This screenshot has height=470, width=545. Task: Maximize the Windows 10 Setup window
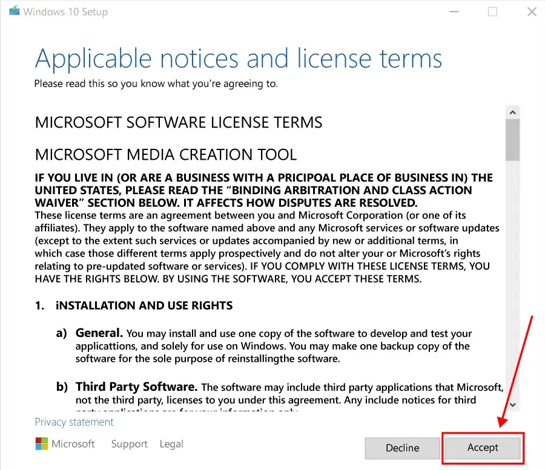click(492, 12)
